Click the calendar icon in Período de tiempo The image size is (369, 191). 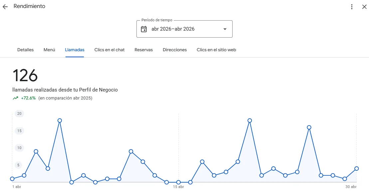143,29
